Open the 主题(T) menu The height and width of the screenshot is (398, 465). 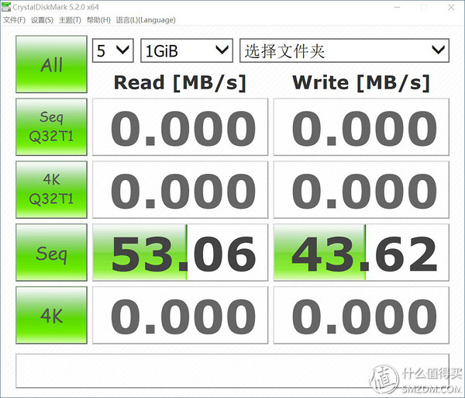pyautogui.click(x=70, y=20)
